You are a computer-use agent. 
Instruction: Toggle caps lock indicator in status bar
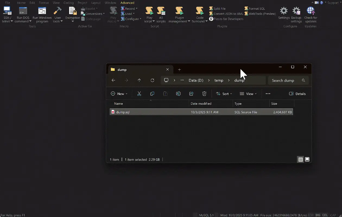tap(333, 215)
